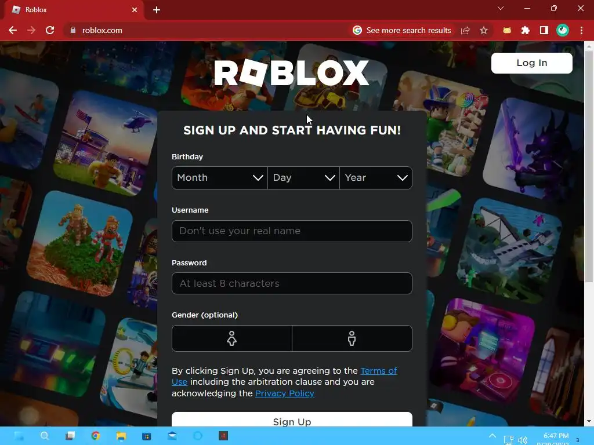Screen dimensions: 594x445
Task: Open the volume speaker tray icon
Action: tap(523, 440)
